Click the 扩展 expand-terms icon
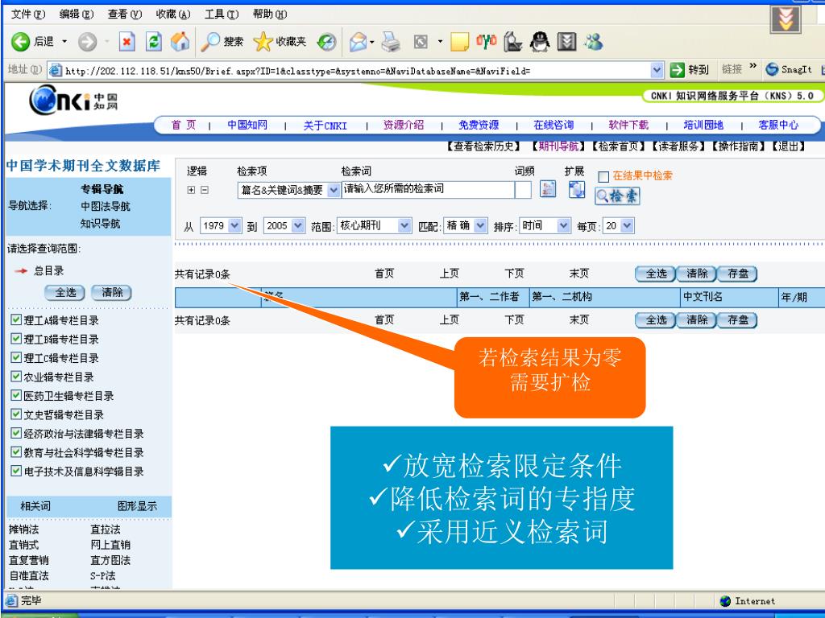 (577, 189)
